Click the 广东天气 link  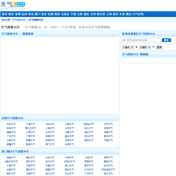pyautogui.click(x=11, y=136)
